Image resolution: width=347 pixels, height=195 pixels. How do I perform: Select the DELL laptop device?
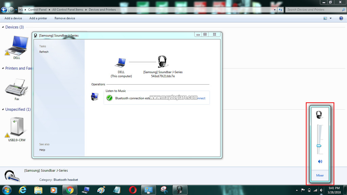pos(17,47)
